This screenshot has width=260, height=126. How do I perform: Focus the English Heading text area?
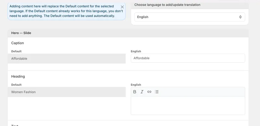click(188, 106)
